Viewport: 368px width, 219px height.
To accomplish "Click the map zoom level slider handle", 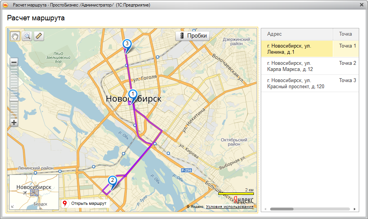I will (x=14, y=99).
